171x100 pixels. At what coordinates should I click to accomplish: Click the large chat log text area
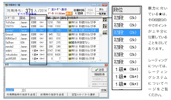pyautogui.click(x=47, y=77)
